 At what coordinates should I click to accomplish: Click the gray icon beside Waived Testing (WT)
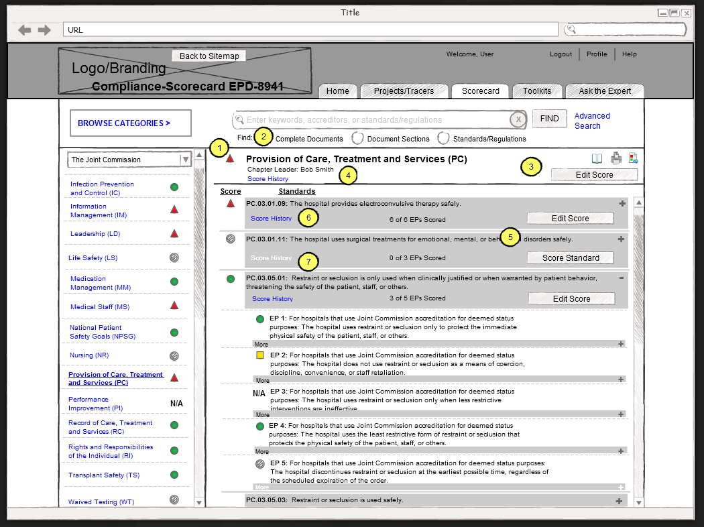174,499
